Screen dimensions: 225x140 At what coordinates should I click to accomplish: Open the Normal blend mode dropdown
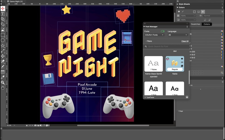tap(213, 16)
